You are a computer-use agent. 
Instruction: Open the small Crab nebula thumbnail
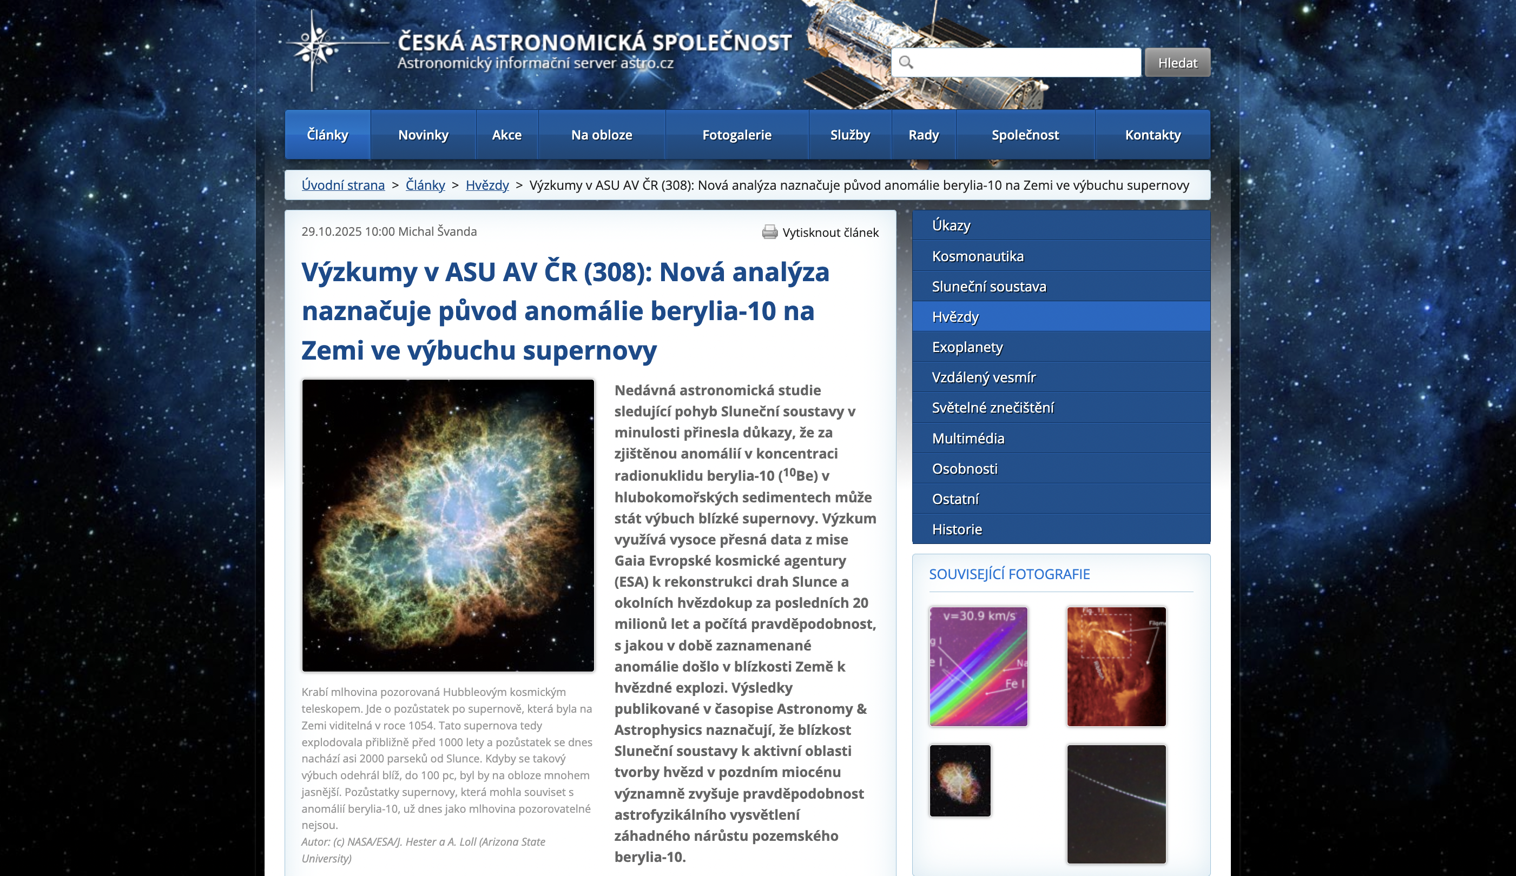pyautogui.click(x=959, y=780)
